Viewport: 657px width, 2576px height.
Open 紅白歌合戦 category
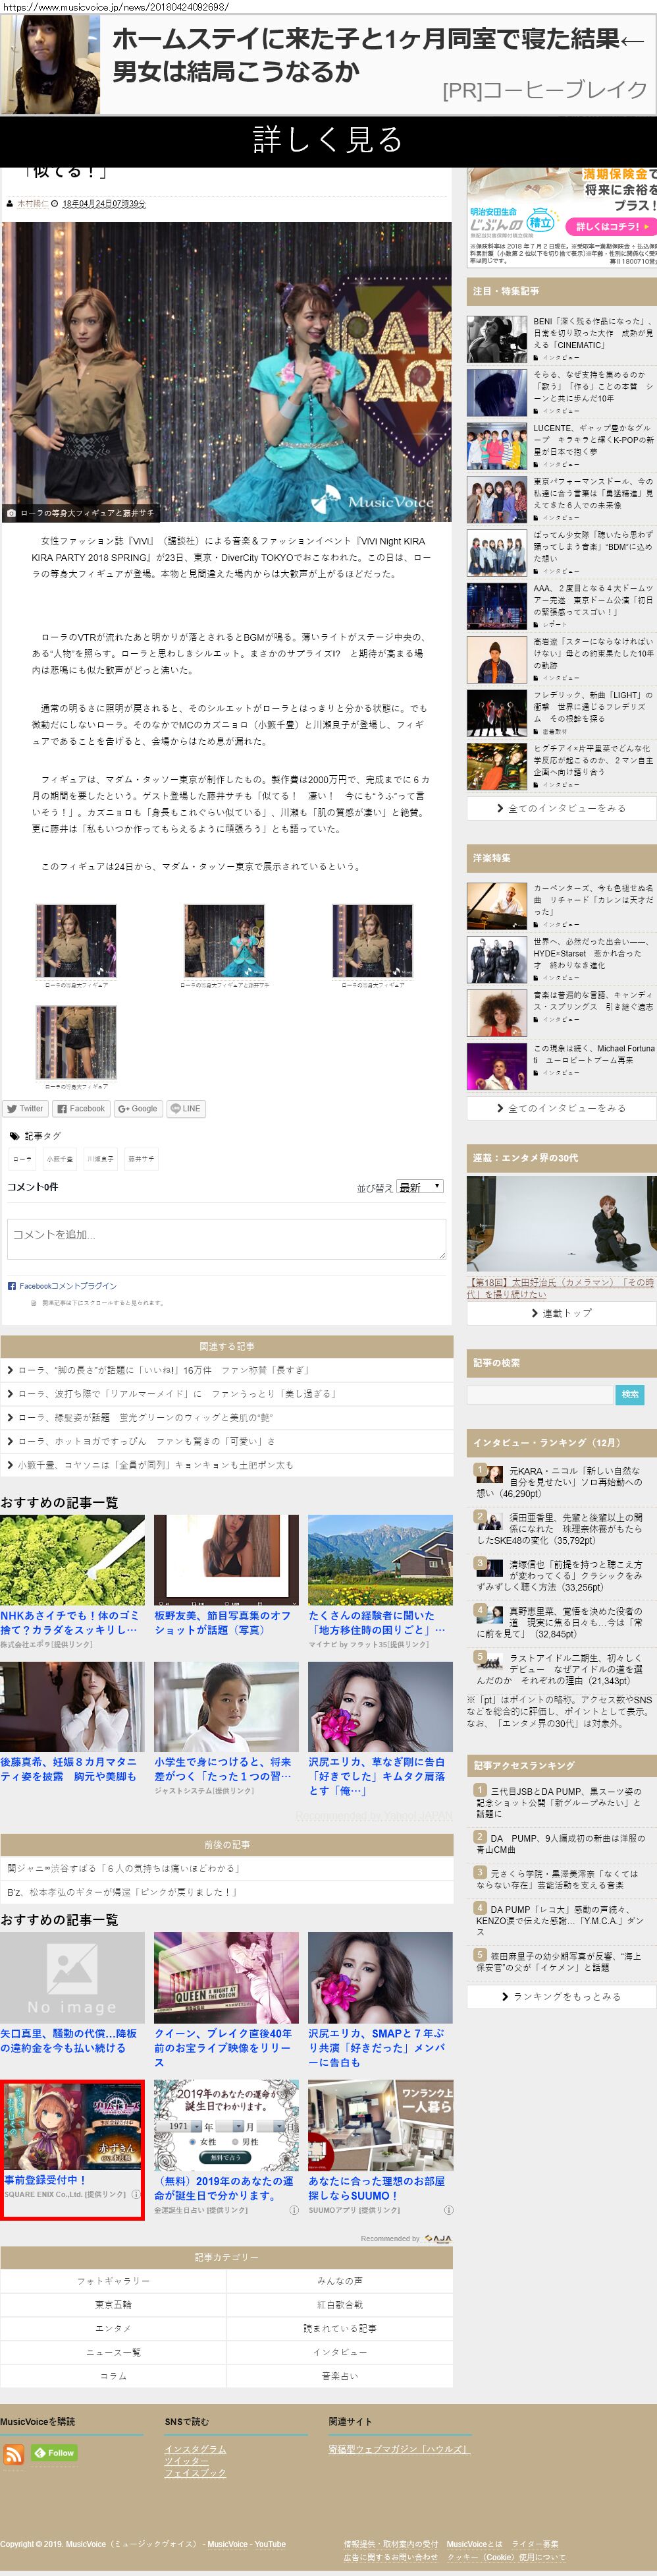(340, 2305)
